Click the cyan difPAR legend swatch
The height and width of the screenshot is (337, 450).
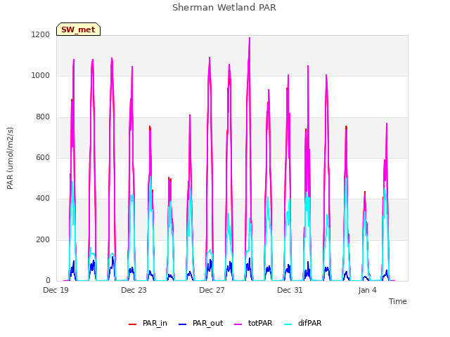[x=288, y=324]
